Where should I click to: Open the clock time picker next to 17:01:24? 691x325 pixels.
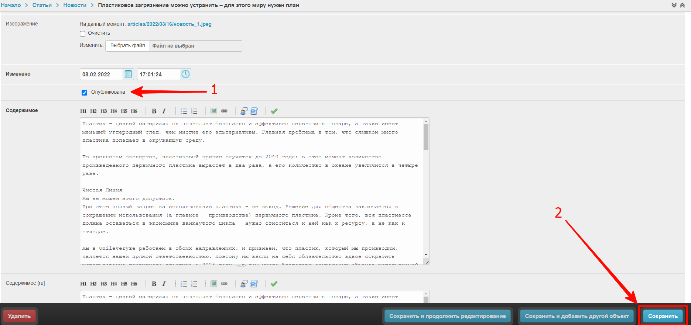pyautogui.click(x=185, y=74)
